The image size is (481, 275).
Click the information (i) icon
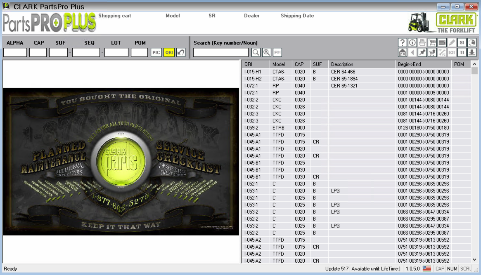coord(412,42)
